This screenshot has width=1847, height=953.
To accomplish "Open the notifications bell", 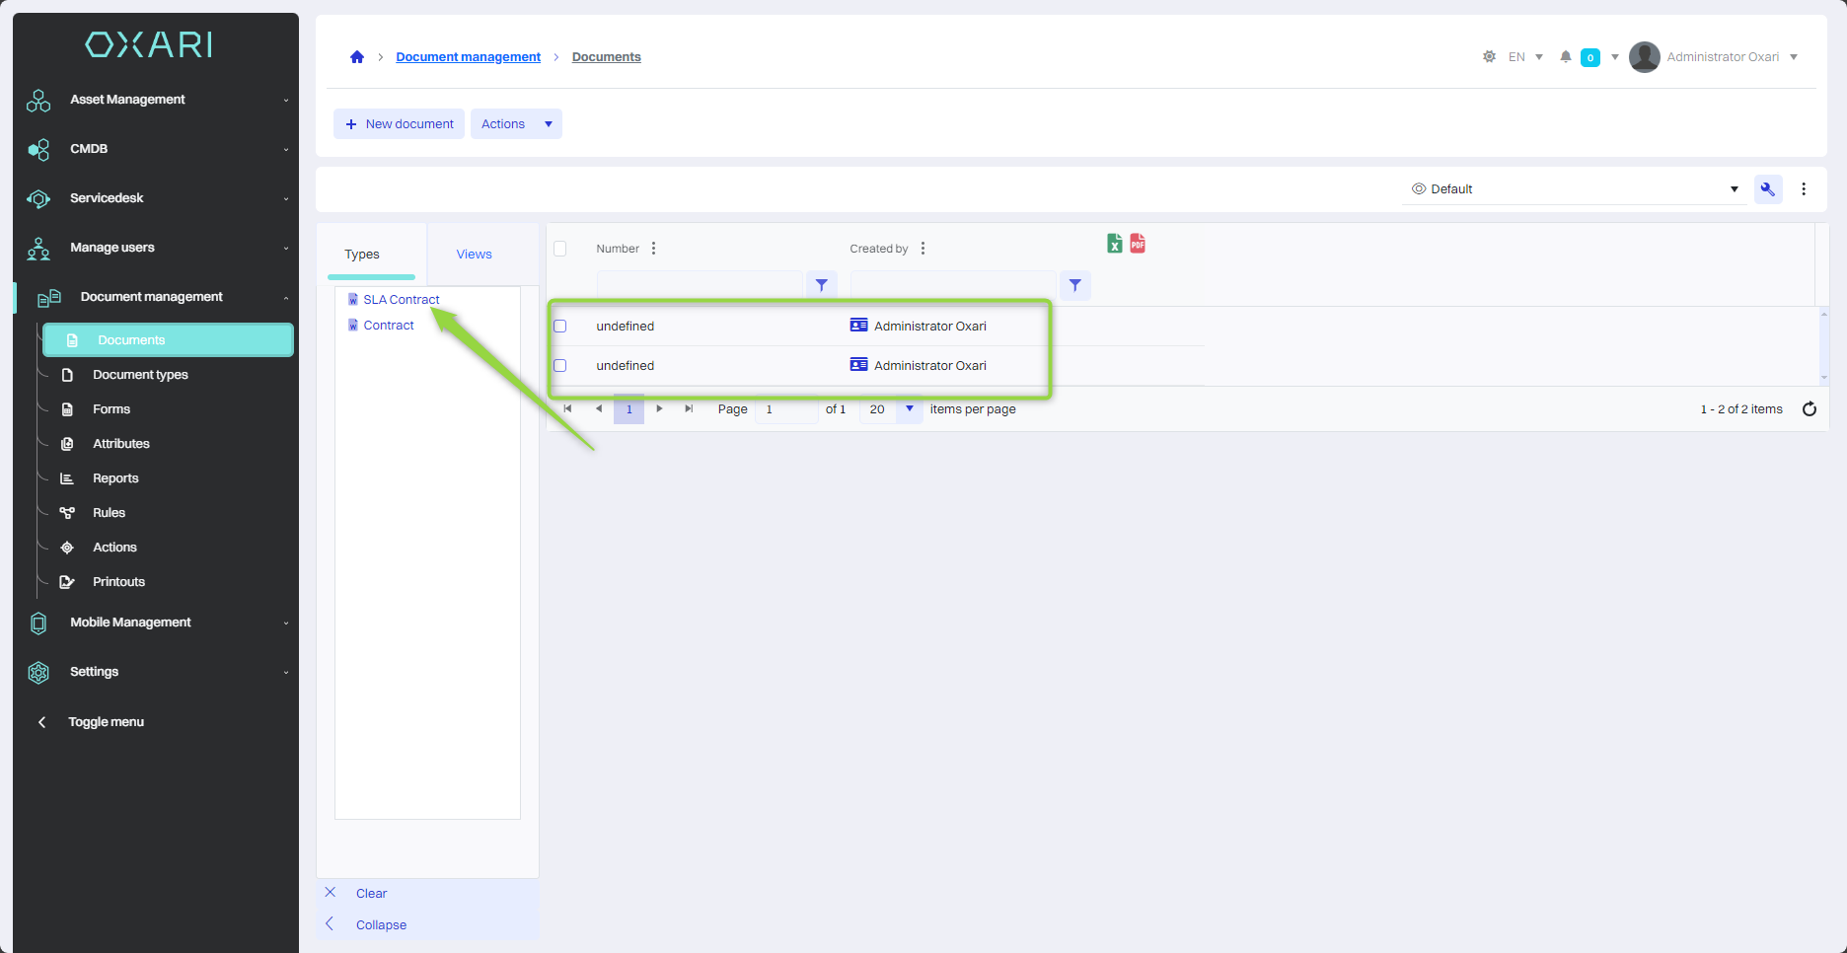I will point(1565,57).
